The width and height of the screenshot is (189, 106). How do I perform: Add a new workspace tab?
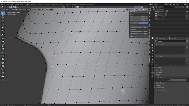pos(94,5)
